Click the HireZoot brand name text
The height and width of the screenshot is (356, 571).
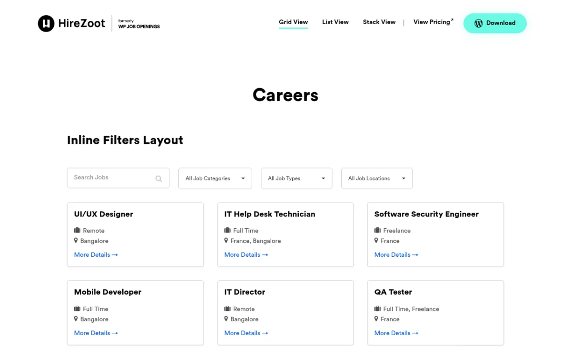point(82,23)
